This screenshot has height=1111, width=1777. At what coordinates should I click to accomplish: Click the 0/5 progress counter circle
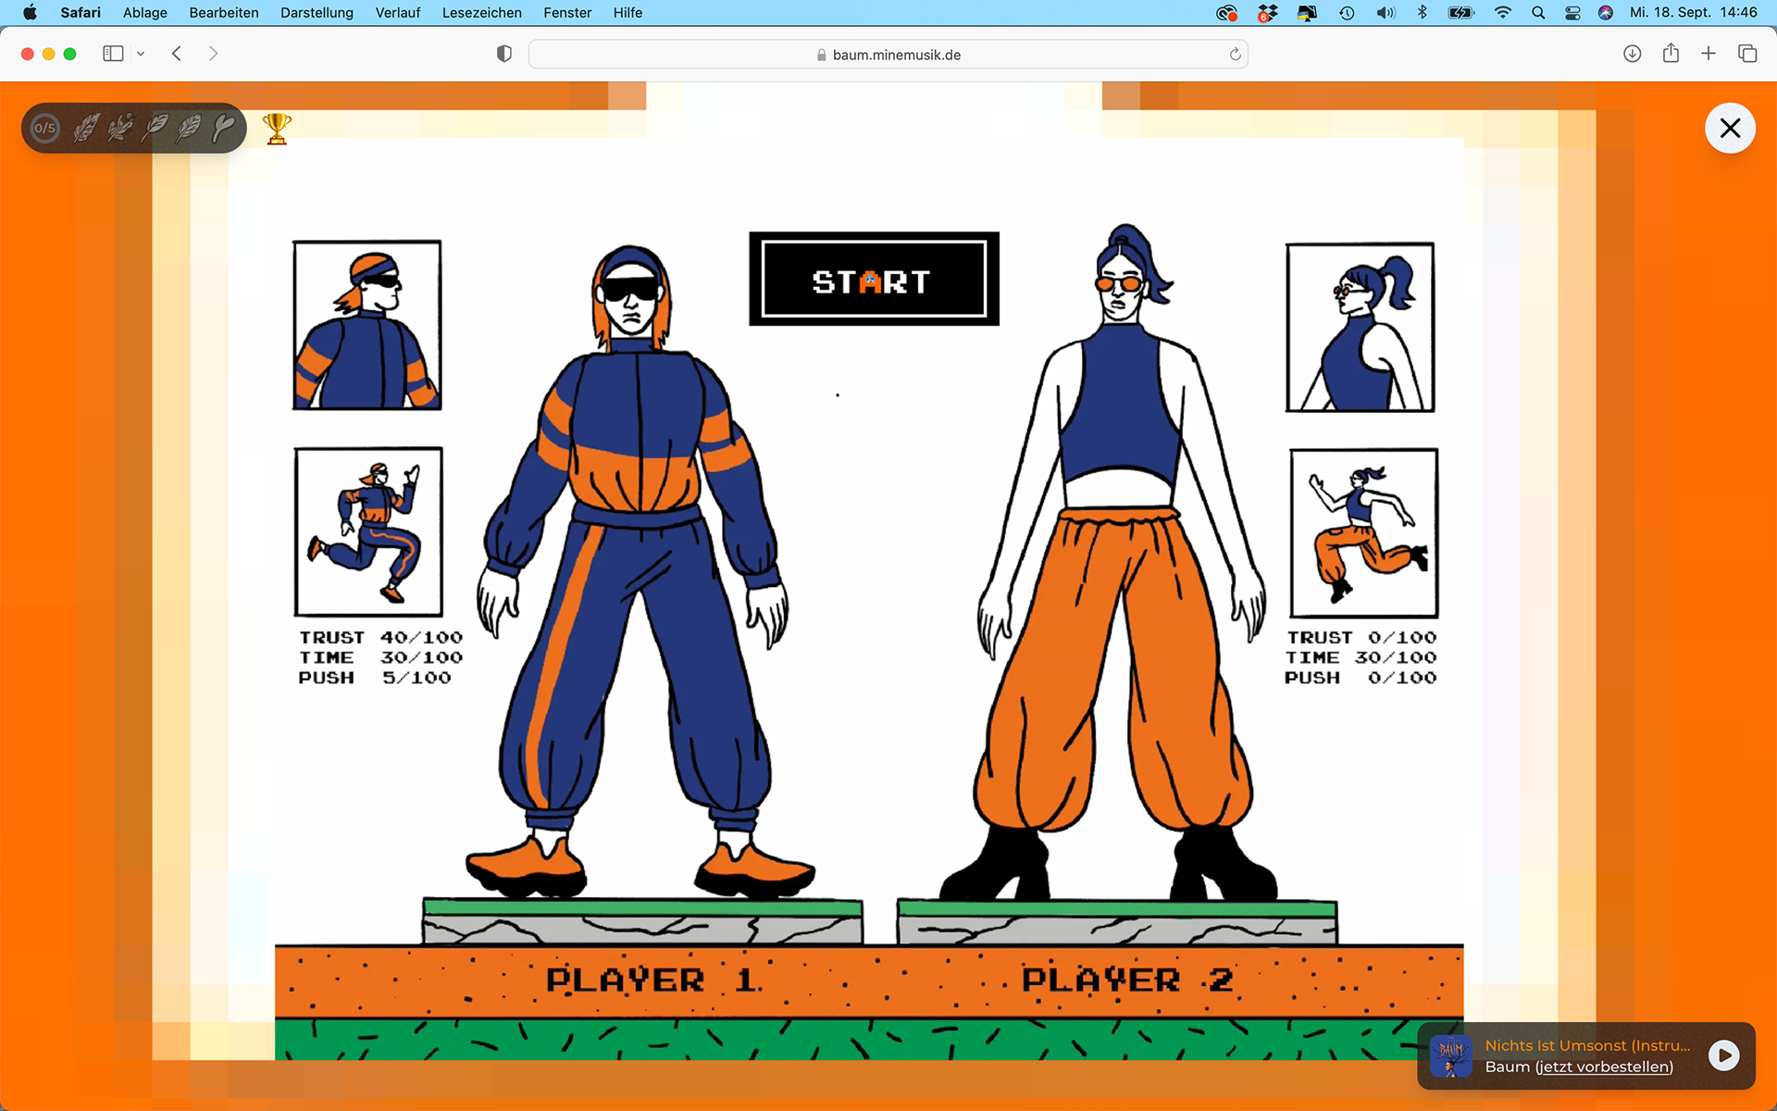(x=45, y=128)
